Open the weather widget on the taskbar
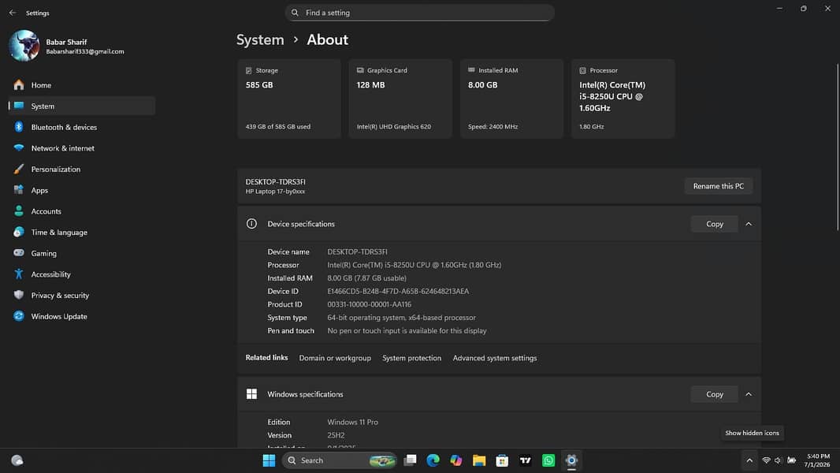The width and height of the screenshot is (840, 473). [17, 460]
